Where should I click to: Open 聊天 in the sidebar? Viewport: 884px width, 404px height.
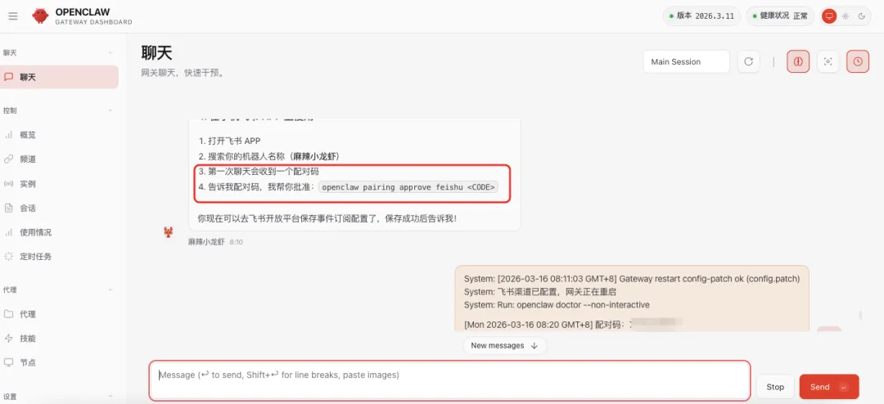click(x=59, y=77)
